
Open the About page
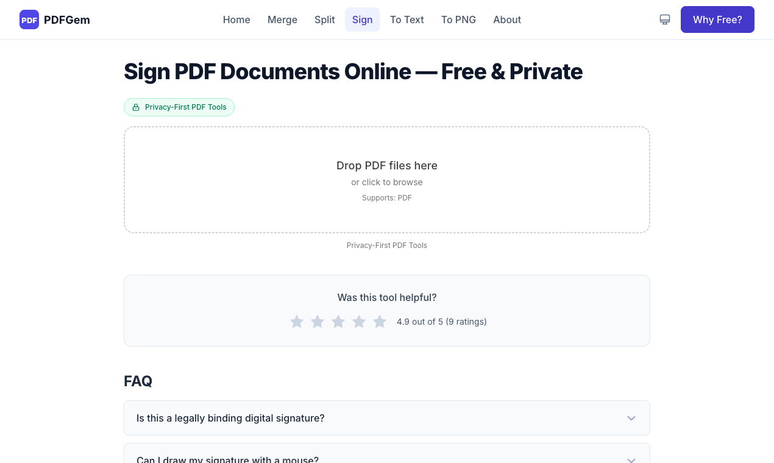tap(507, 19)
